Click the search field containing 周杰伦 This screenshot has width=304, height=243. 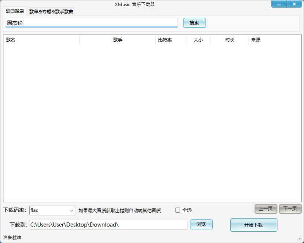(92, 23)
